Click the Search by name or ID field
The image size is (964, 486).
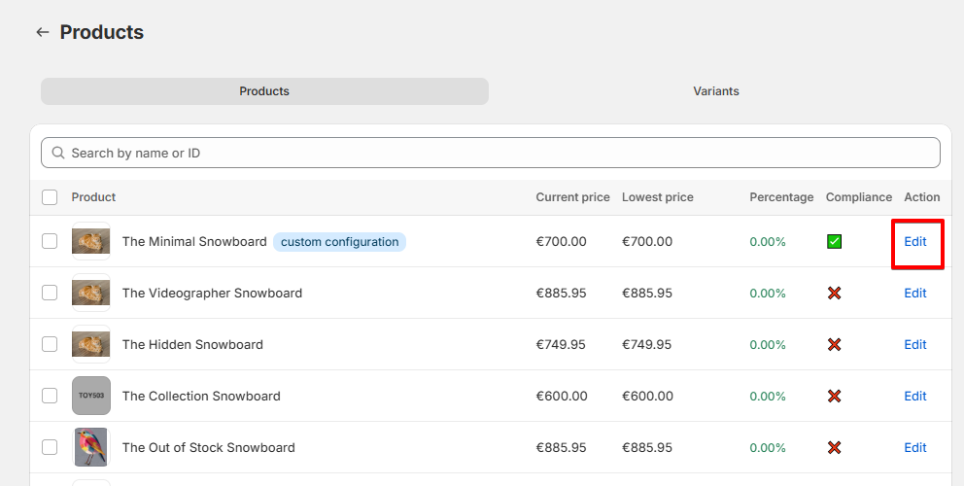491,153
